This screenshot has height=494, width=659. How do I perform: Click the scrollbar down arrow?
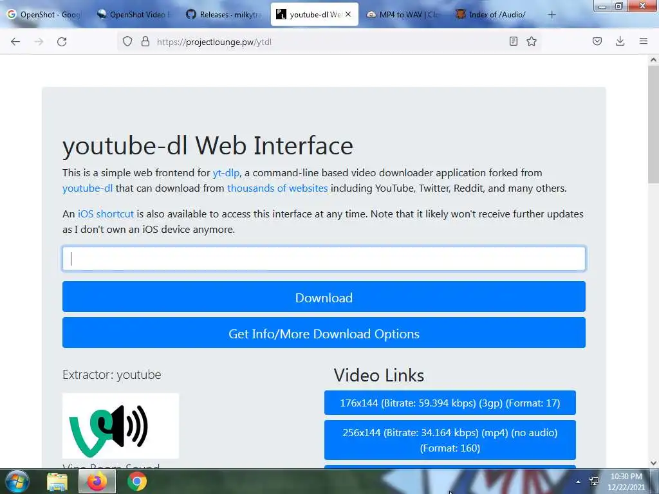(x=653, y=463)
